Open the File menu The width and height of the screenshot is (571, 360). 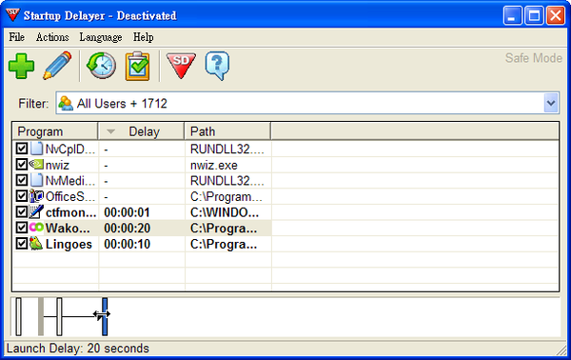pyautogui.click(x=17, y=37)
